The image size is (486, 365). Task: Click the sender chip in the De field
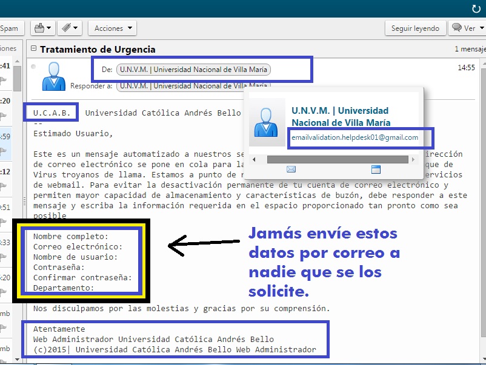(193, 70)
